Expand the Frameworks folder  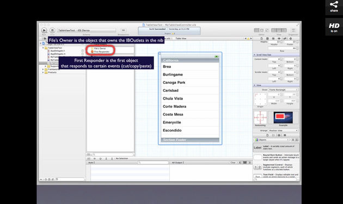pyautogui.click(x=43, y=69)
